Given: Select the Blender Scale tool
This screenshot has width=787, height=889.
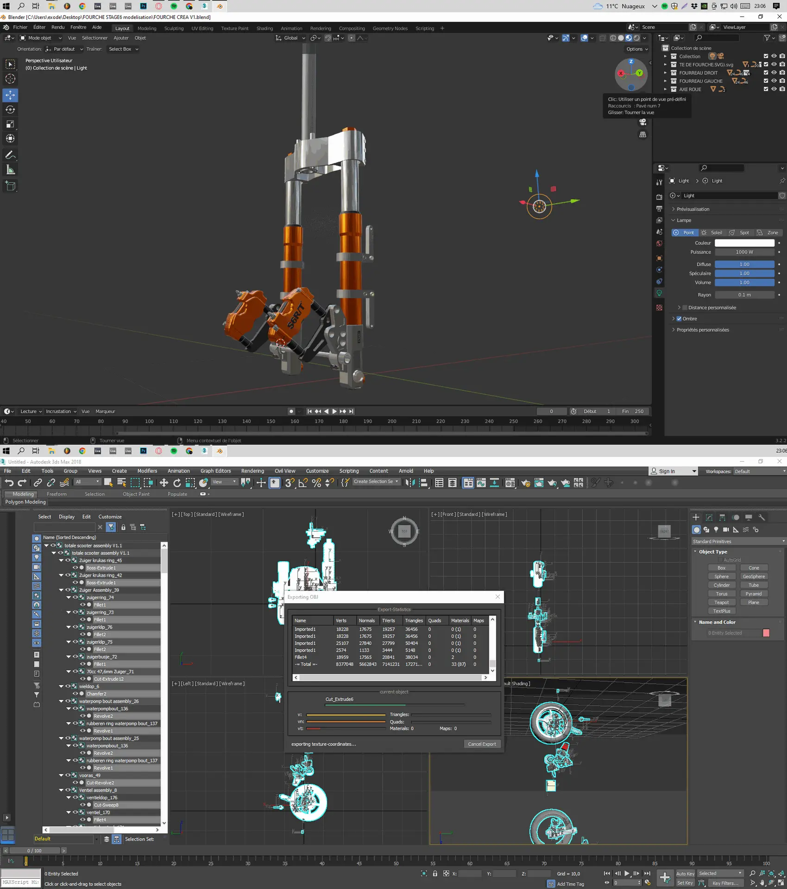Looking at the screenshot, I should [10, 124].
